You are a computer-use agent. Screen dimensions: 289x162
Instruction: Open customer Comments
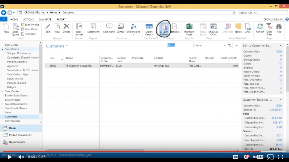[109, 28]
